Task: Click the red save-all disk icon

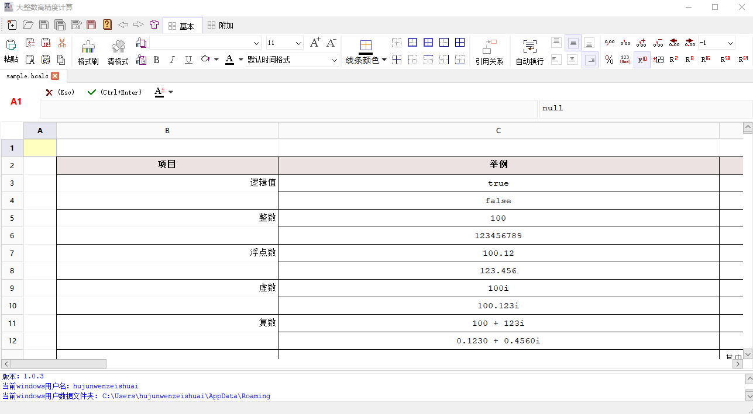Action: click(91, 25)
